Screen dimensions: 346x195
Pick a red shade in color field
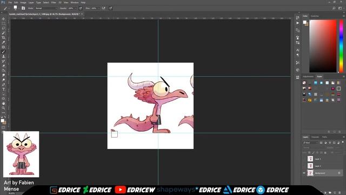(323, 46)
